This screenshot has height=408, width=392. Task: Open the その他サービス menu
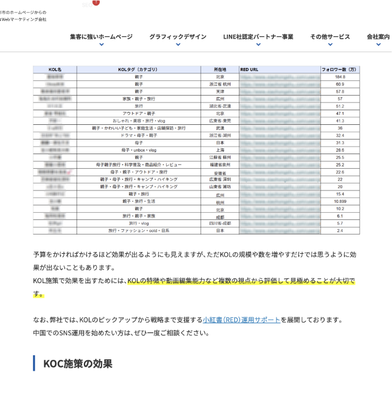click(x=330, y=37)
